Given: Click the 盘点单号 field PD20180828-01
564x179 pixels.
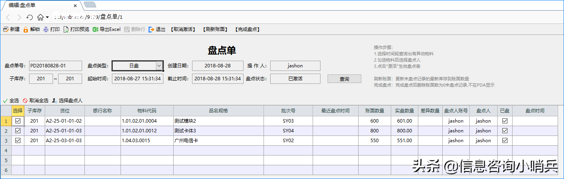Looking at the screenshot, I should click(55, 66).
